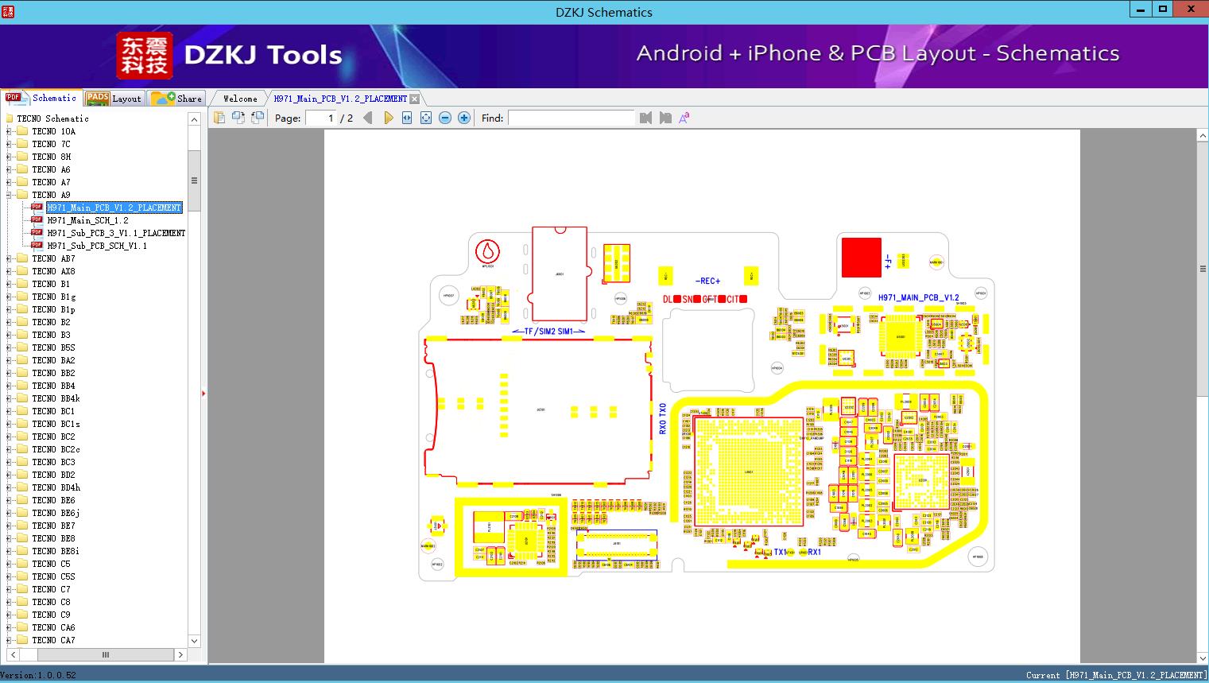Click the page number input field

321,118
